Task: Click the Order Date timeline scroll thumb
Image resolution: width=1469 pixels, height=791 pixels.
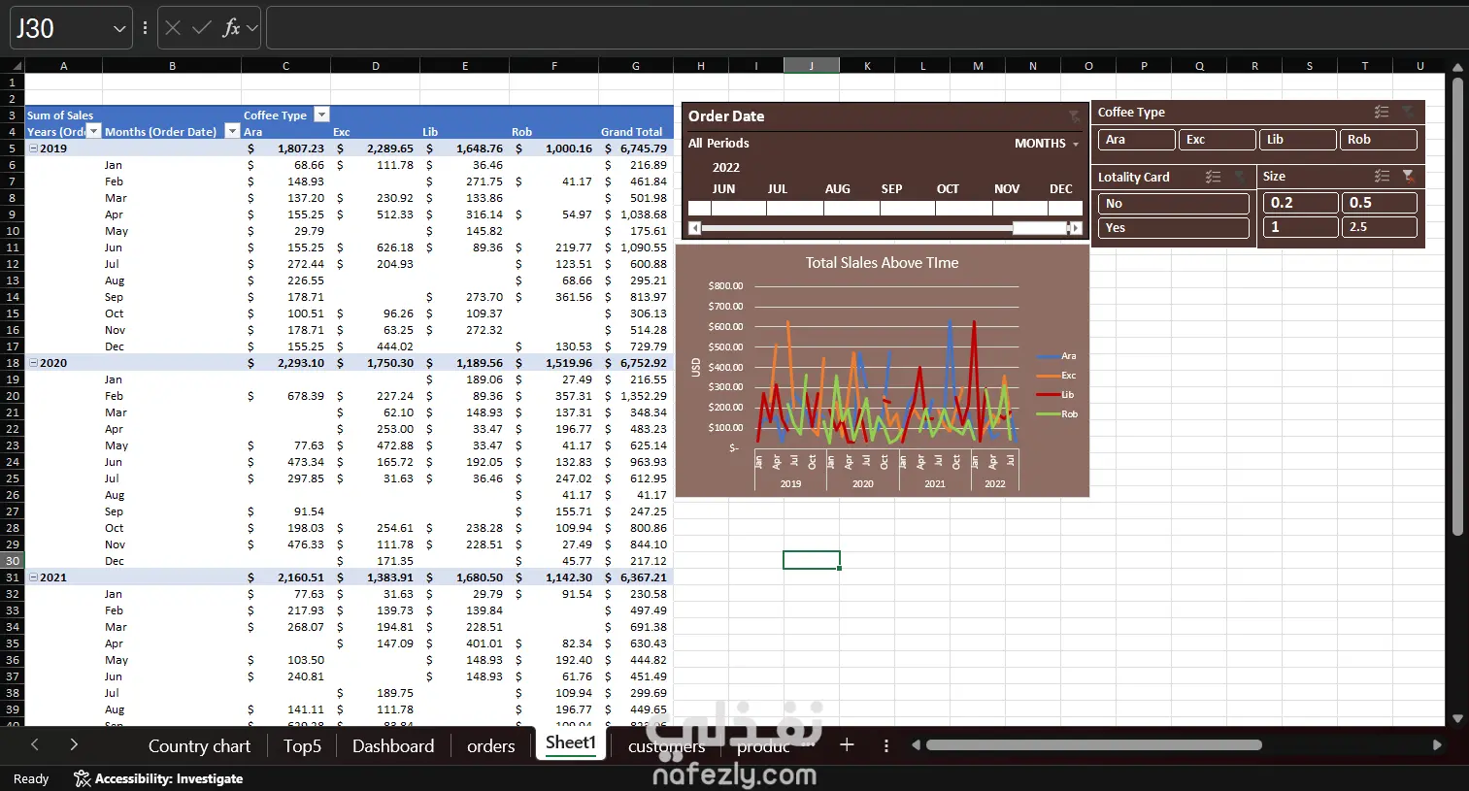Action: 1039,228
